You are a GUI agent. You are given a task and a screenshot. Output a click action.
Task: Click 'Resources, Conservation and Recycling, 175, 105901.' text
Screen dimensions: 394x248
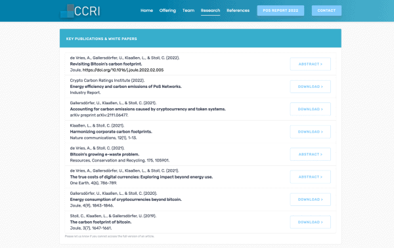click(x=120, y=160)
